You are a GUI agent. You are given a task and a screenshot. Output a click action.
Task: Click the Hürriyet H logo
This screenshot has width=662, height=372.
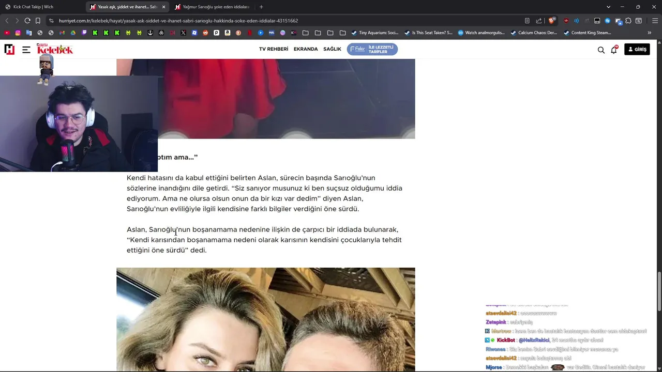click(x=9, y=49)
